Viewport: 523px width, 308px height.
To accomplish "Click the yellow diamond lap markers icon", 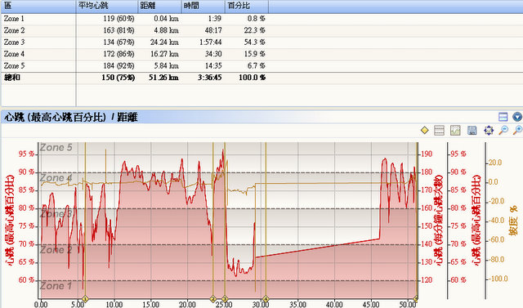I will (x=425, y=131).
